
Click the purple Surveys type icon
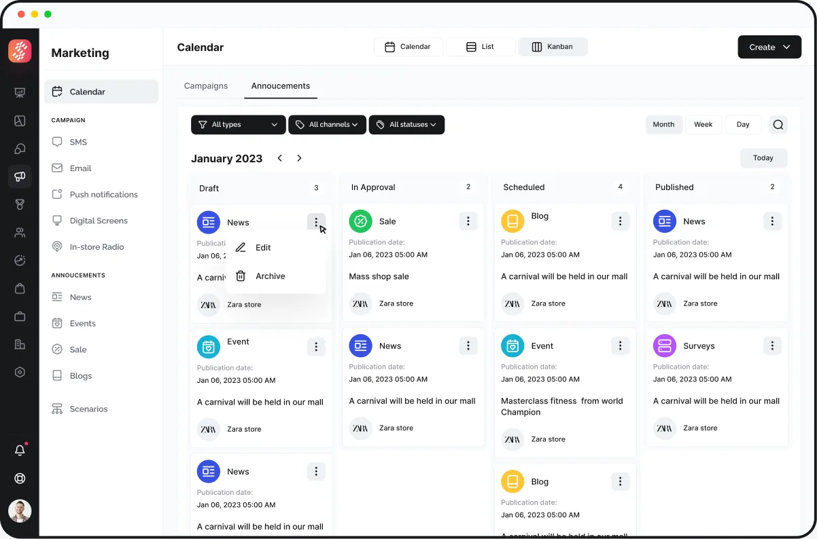point(665,346)
